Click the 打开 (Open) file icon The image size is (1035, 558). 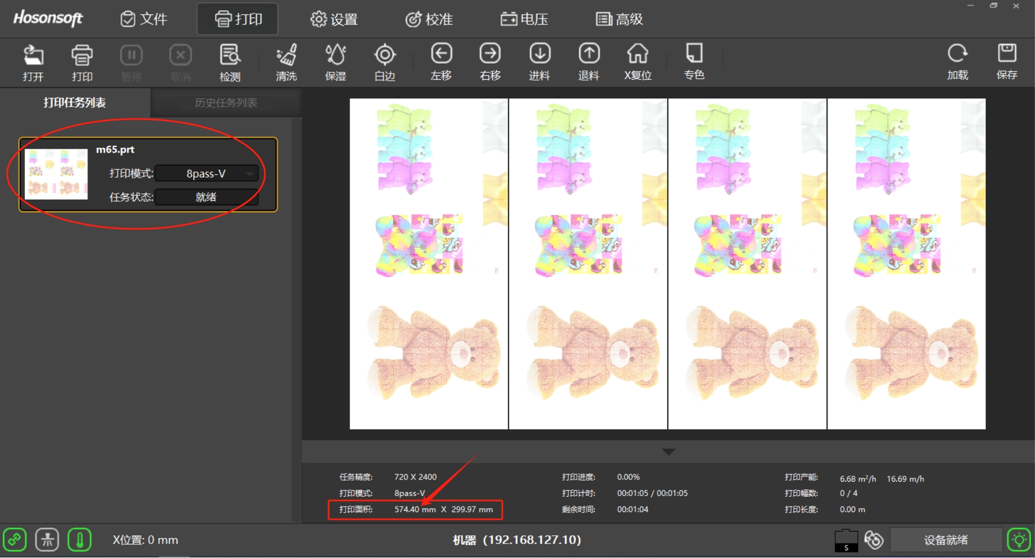tap(33, 62)
